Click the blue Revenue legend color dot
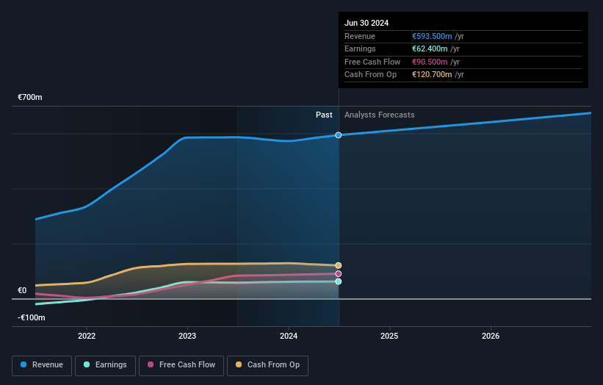Viewport: 603px width, 385px height. tap(24, 364)
